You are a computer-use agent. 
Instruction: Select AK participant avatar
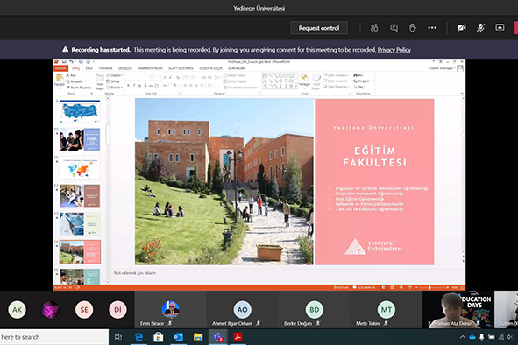(x=18, y=310)
